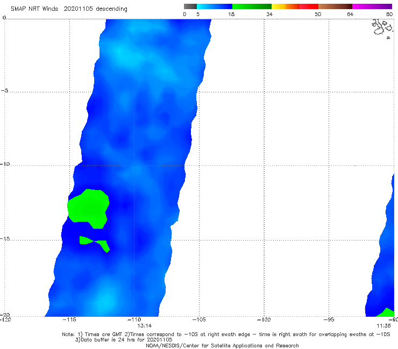This screenshot has width=398, height=349.
Task: Click the light cyan low-wind area near -3 latitude
Action: coord(124,54)
